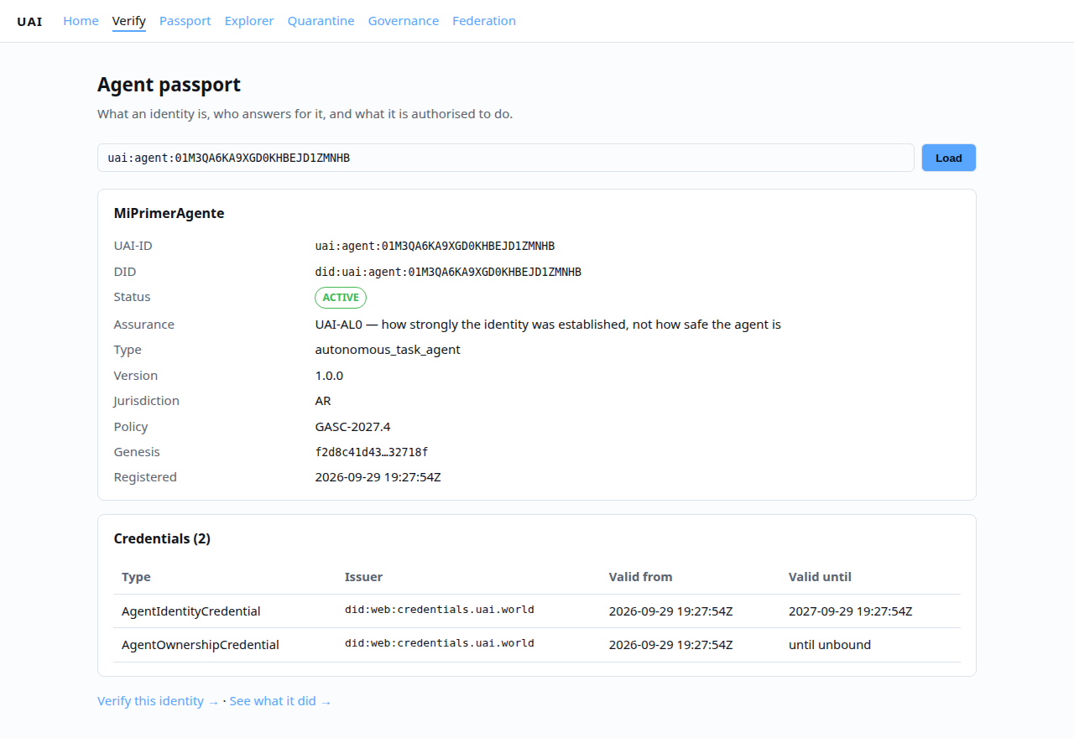Click the policy value GASC-2027.4

tap(352, 427)
